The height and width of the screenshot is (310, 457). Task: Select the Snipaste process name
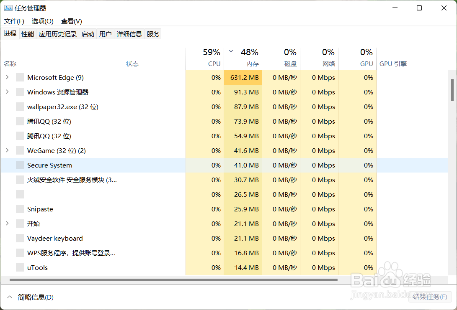click(40, 209)
